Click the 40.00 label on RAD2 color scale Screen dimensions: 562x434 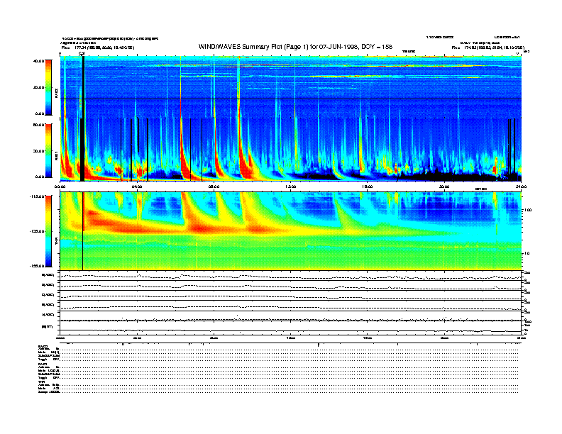[38, 61]
